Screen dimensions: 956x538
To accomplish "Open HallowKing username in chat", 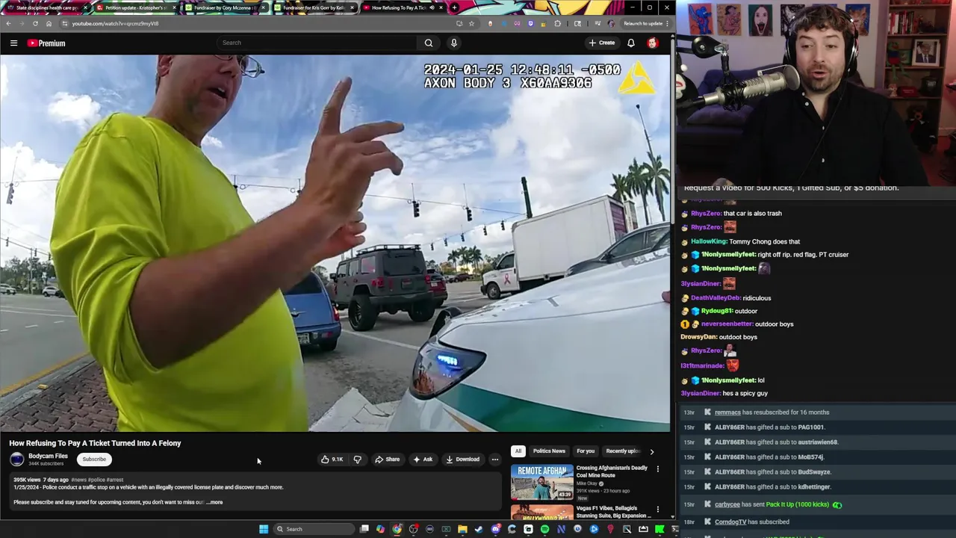I will pyautogui.click(x=709, y=241).
